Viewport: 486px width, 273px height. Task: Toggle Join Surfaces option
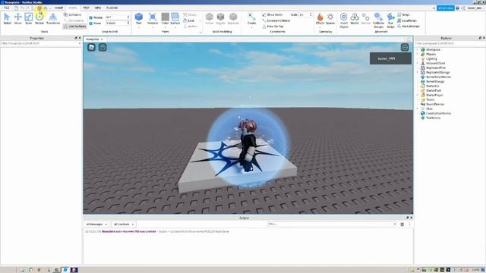[x=74, y=27]
